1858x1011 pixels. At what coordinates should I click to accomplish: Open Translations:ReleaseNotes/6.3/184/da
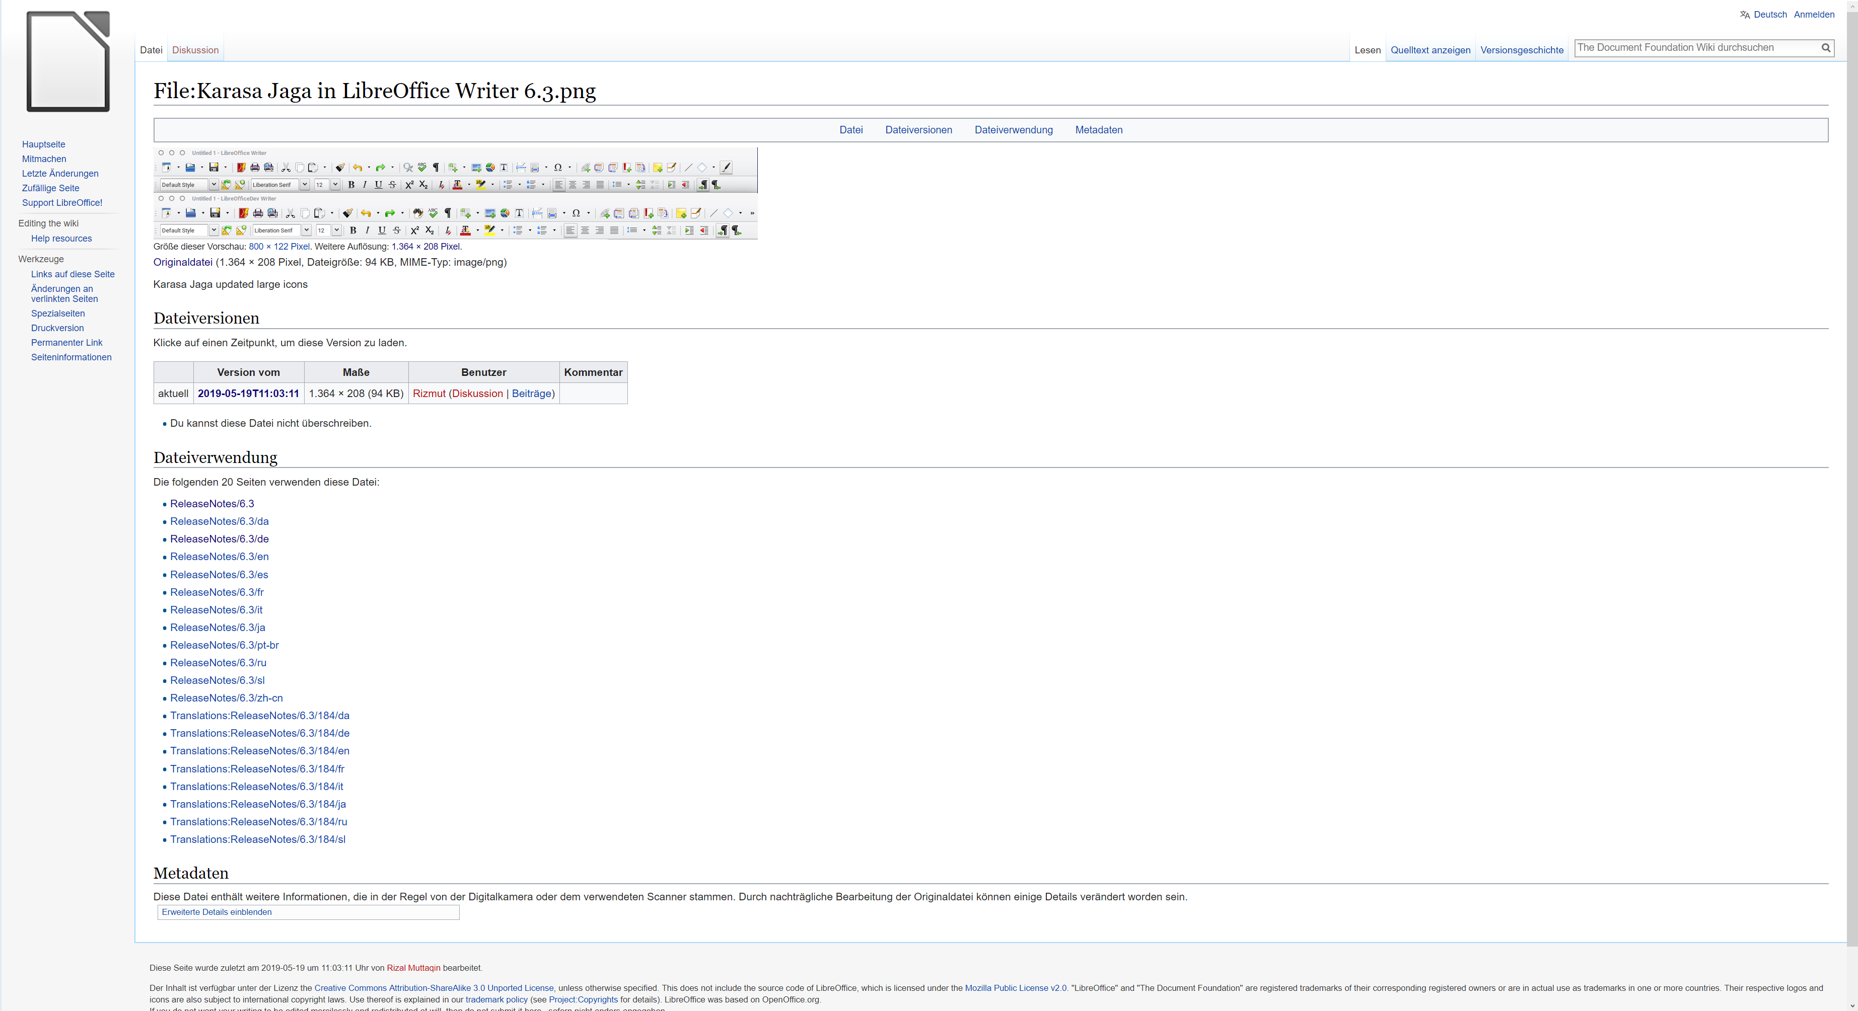pos(260,715)
